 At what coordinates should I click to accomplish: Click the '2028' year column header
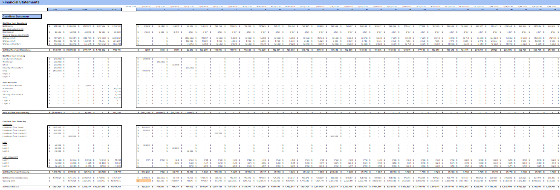click(114, 9)
